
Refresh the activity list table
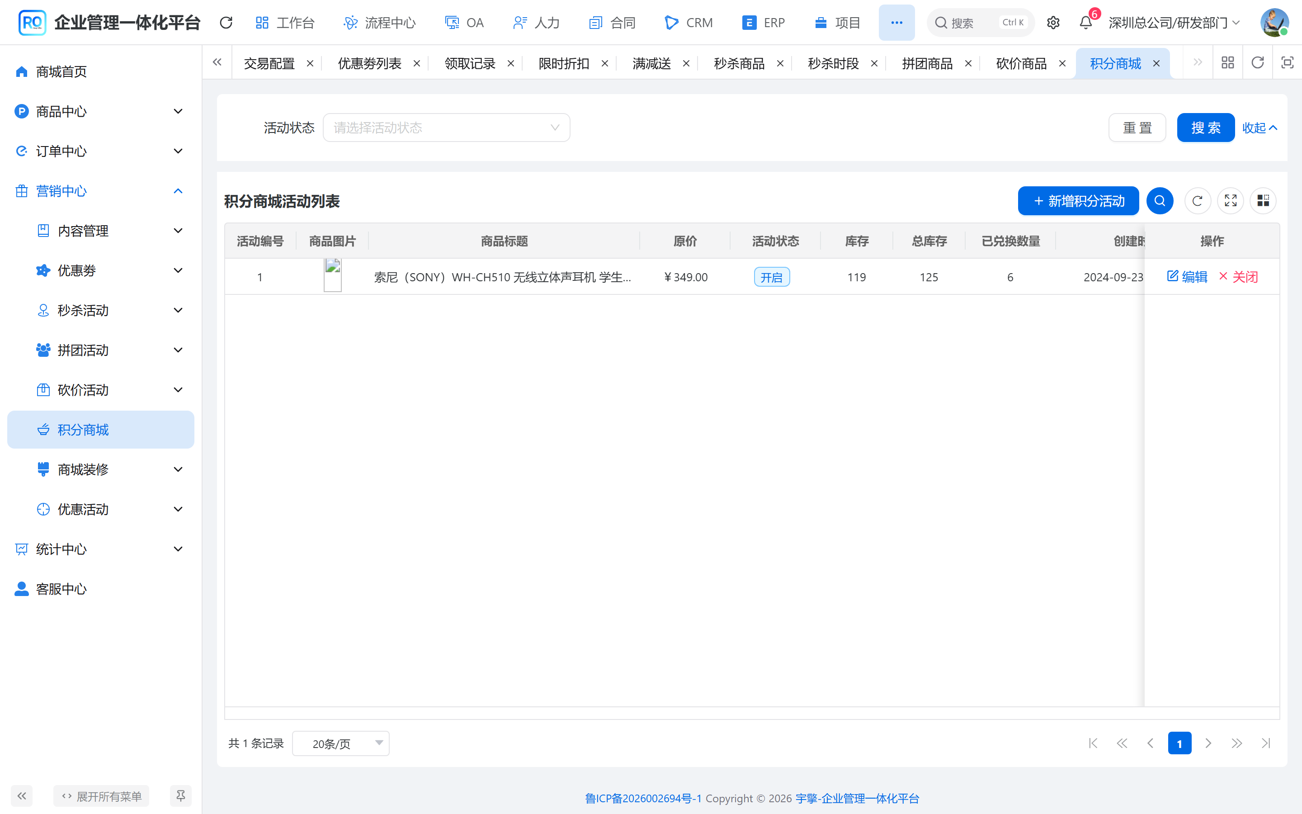(1198, 201)
